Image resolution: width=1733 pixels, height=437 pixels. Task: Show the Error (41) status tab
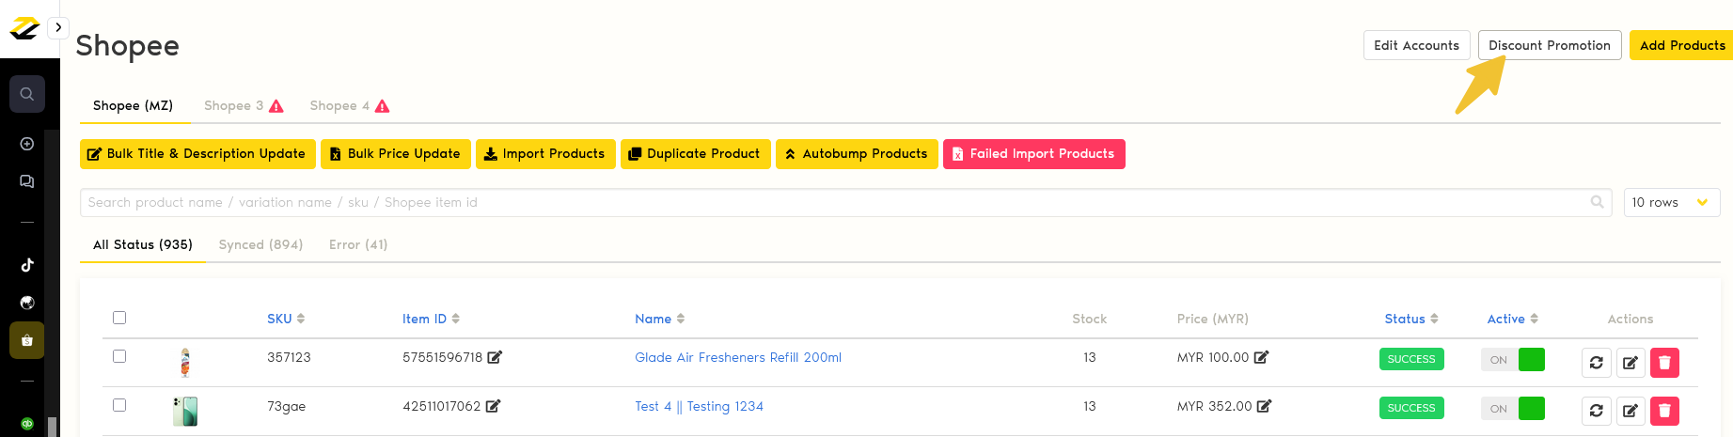click(357, 244)
